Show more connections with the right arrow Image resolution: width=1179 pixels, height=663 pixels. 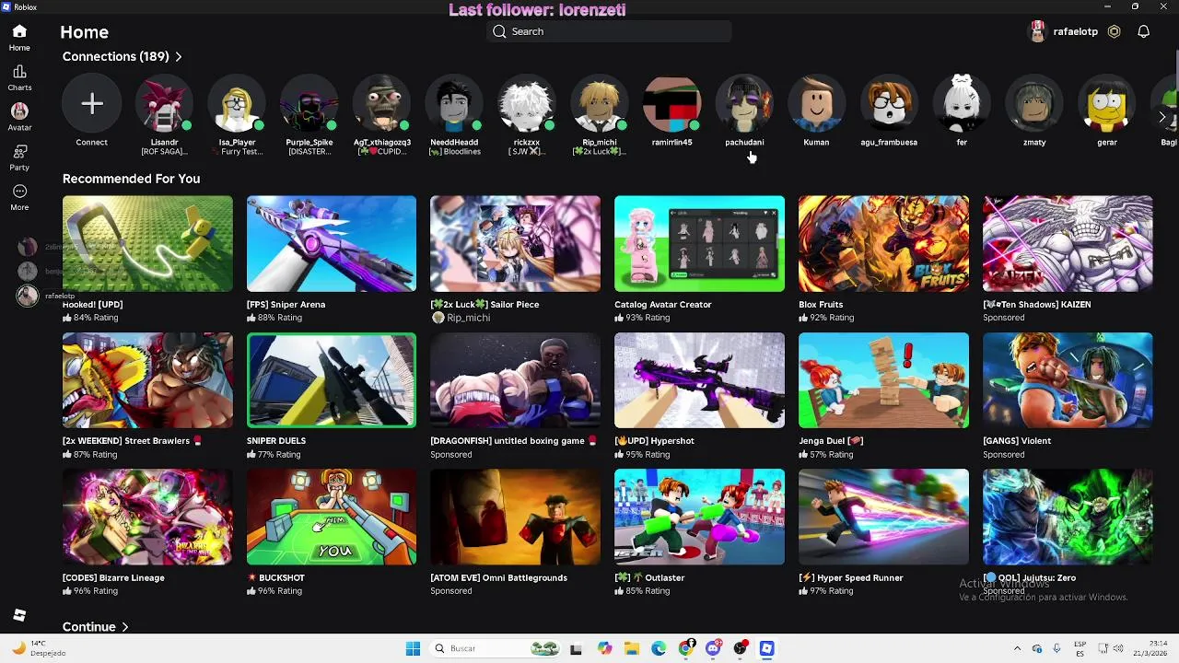tap(1162, 118)
